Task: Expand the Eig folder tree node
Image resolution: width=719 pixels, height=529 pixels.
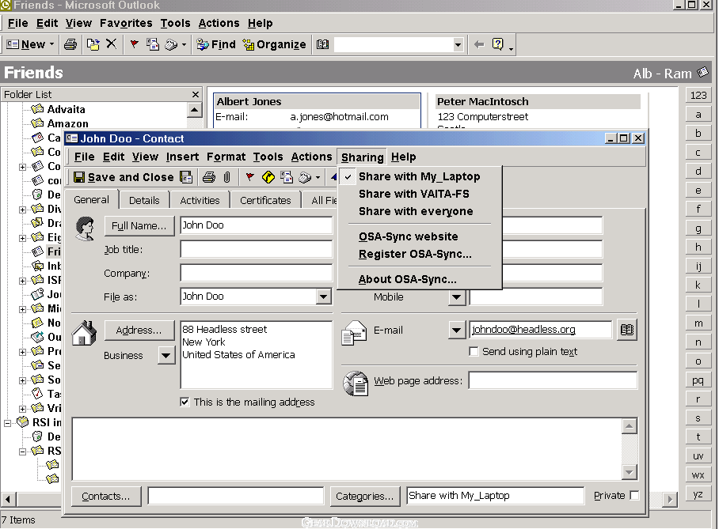Action: (x=22, y=238)
